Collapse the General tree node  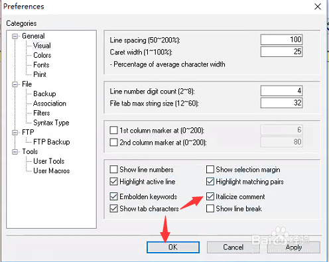coord(15,36)
